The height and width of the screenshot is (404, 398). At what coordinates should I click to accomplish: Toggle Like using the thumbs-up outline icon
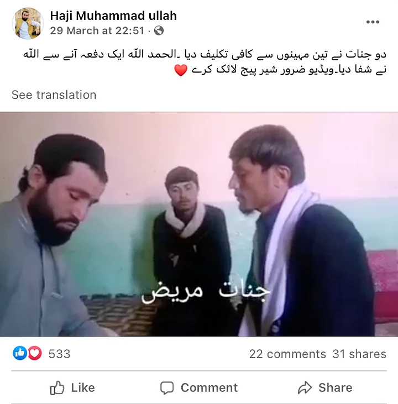(57, 388)
